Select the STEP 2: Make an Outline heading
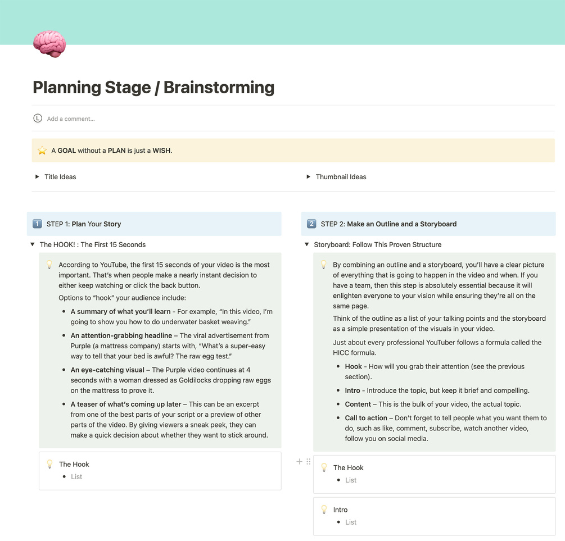Image resolution: width=565 pixels, height=541 pixels. click(388, 224)
